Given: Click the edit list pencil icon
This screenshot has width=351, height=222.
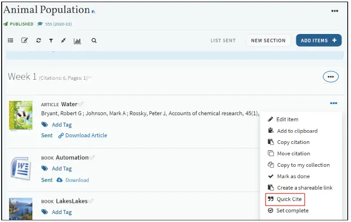Looking at the screenshot, I should 24,40.
